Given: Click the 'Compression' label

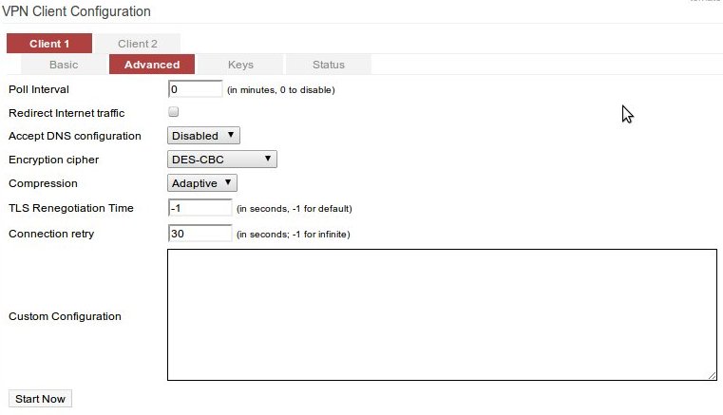Looking at the screenshot, I should click(x=43, y=183).
